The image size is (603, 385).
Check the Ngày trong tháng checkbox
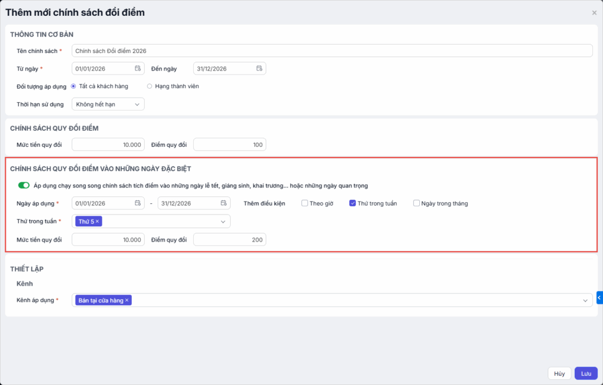point(416,203)
